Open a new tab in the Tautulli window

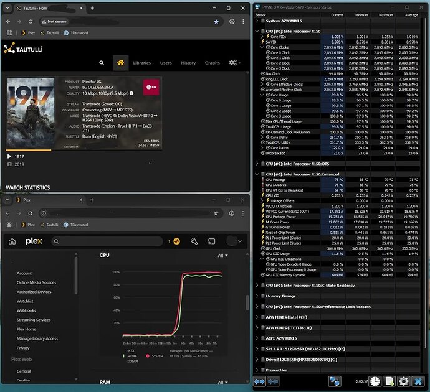coord(92,8)
